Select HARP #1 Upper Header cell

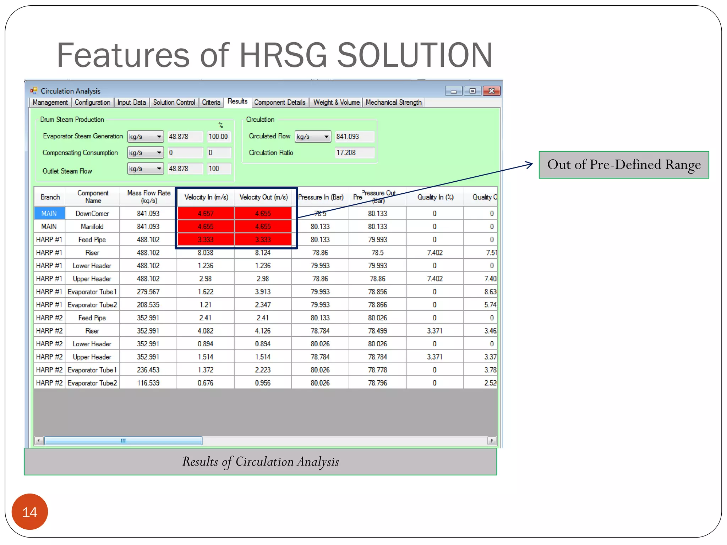92,279
